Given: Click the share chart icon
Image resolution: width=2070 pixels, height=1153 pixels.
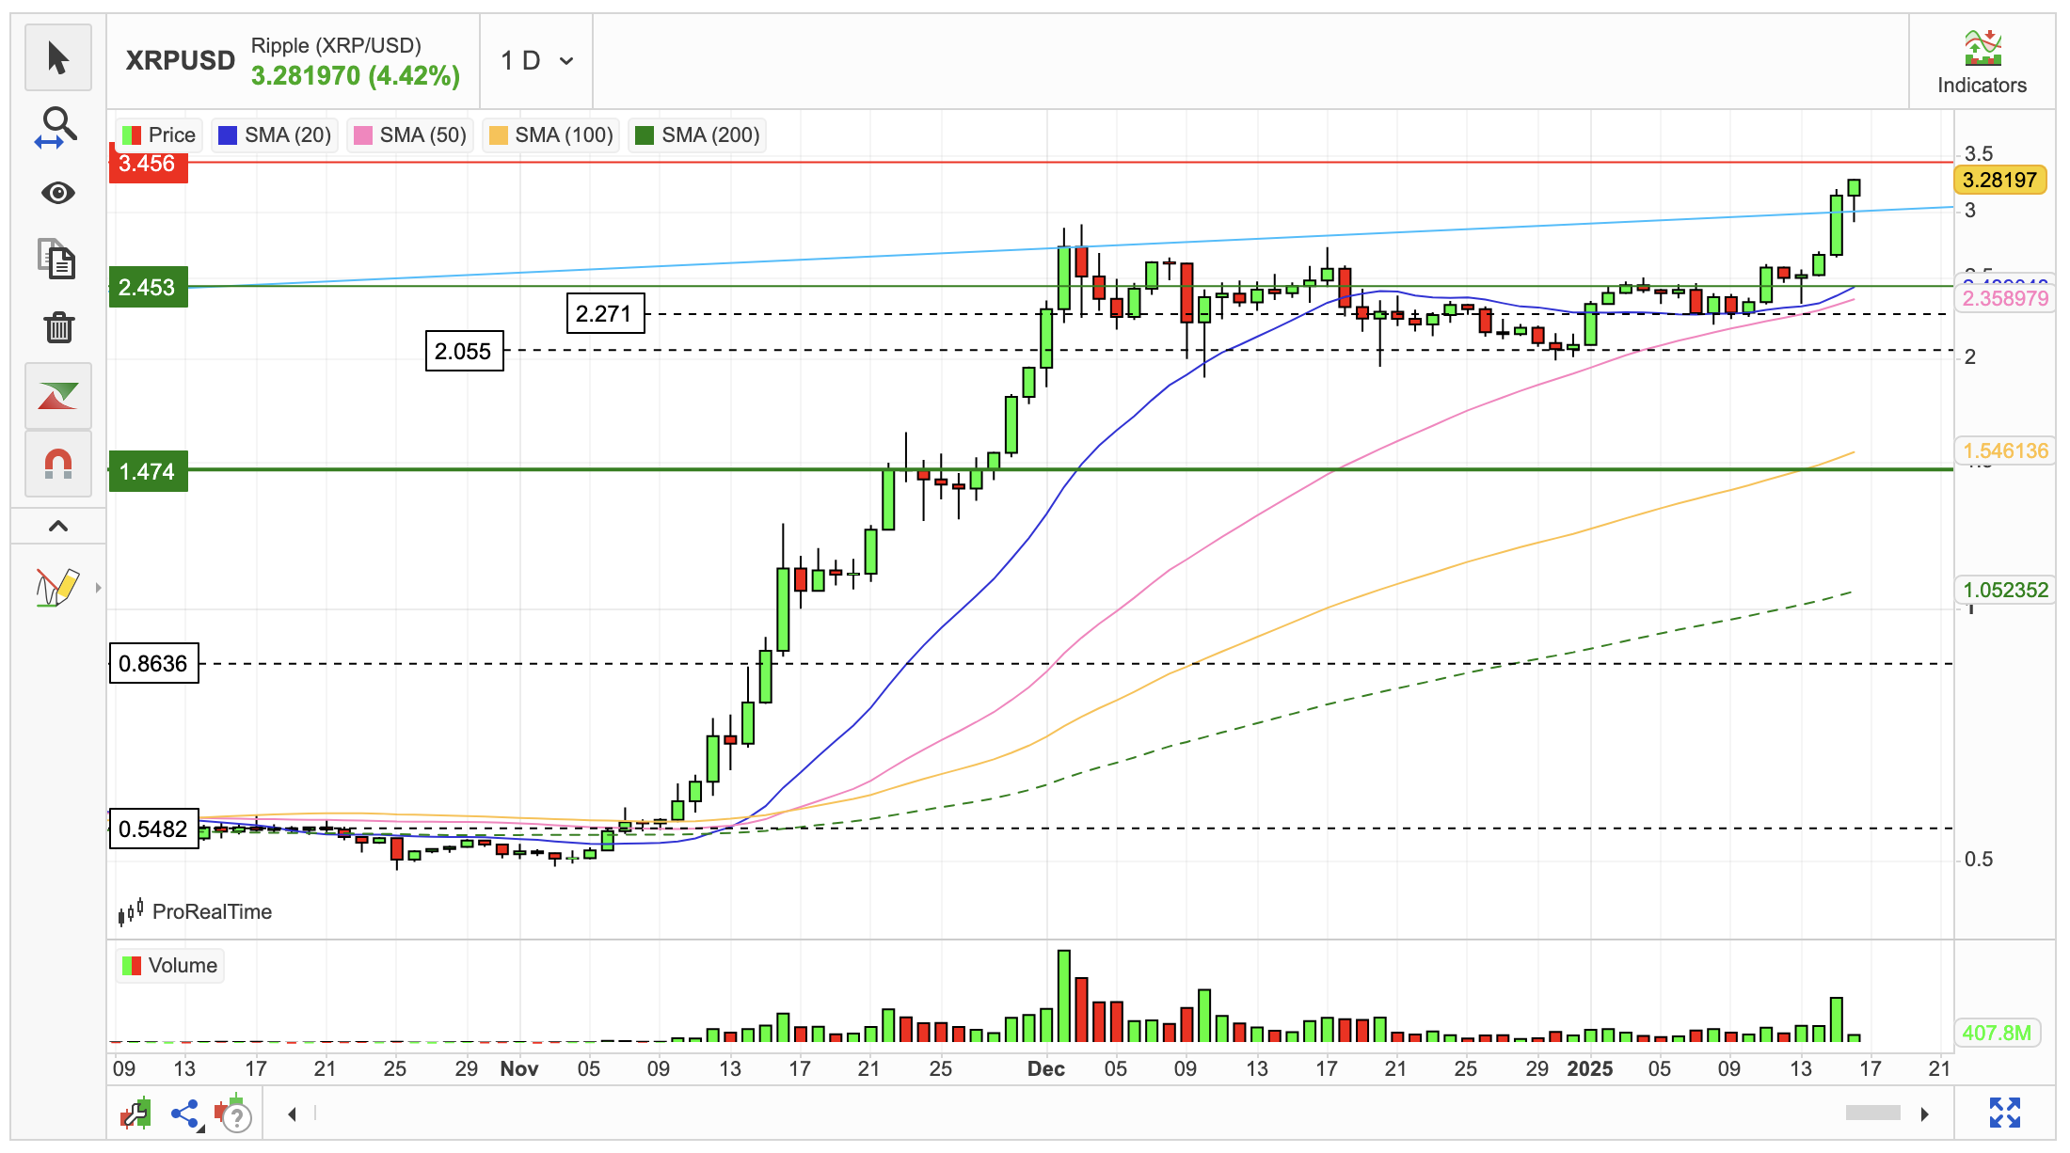Looking at the screenshot, I should click(186, 1114).
